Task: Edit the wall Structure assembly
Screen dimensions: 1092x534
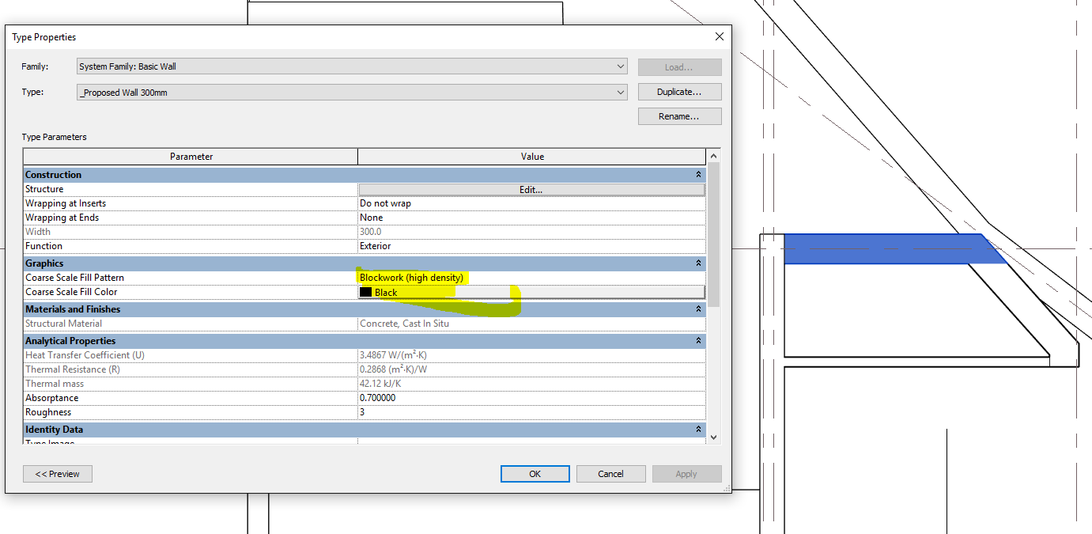Action: [531, 188]
